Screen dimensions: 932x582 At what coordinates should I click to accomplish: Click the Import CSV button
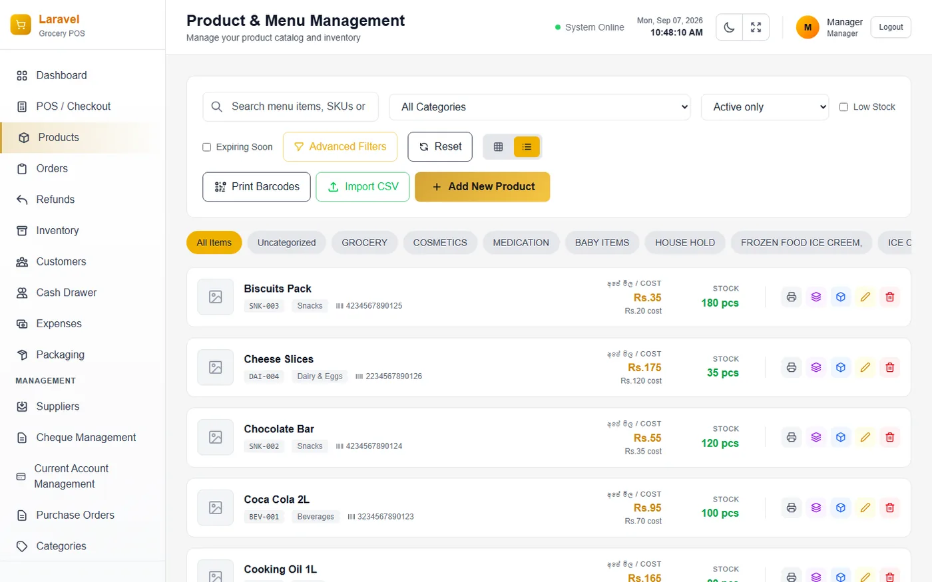click(363, 187)
